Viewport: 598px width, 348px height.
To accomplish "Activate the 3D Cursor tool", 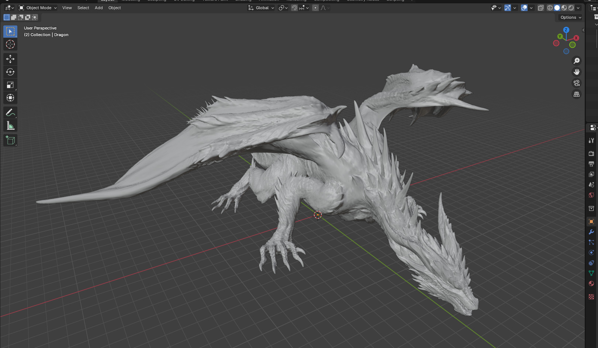I will coord(10,45).
